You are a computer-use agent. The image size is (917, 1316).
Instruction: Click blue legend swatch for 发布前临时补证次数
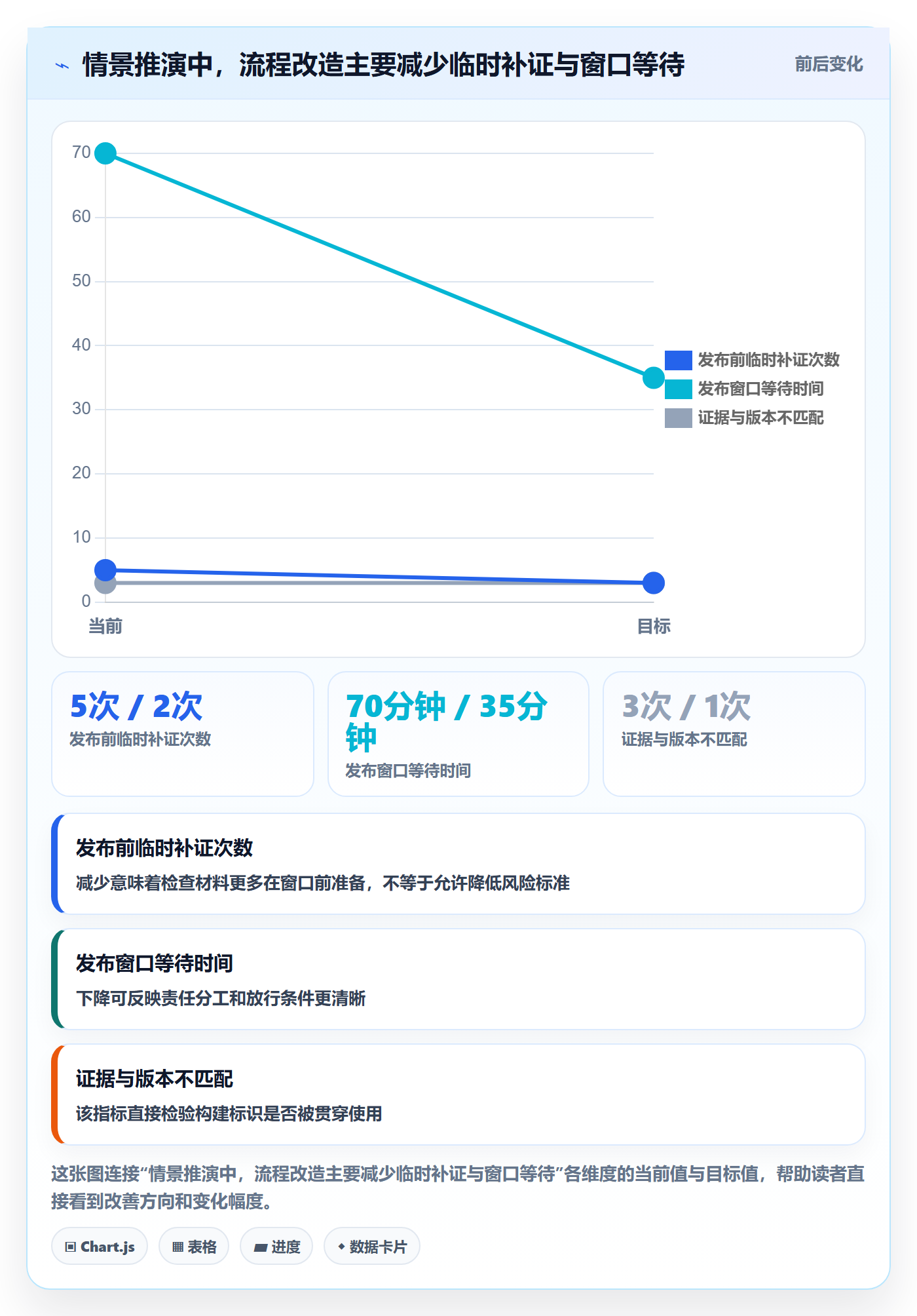click(x=679, y=360)
